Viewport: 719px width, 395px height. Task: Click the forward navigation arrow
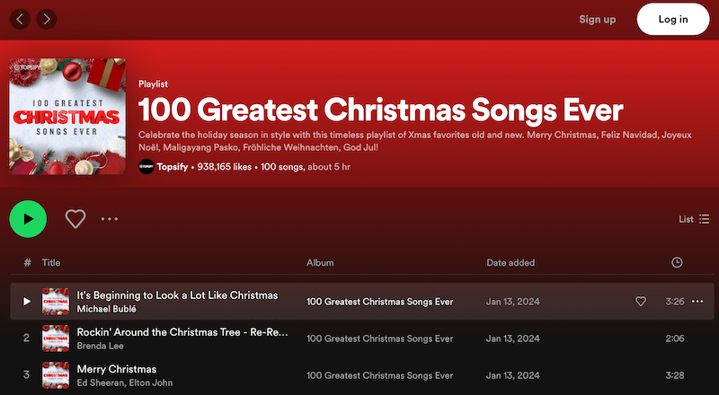[46, 18]
